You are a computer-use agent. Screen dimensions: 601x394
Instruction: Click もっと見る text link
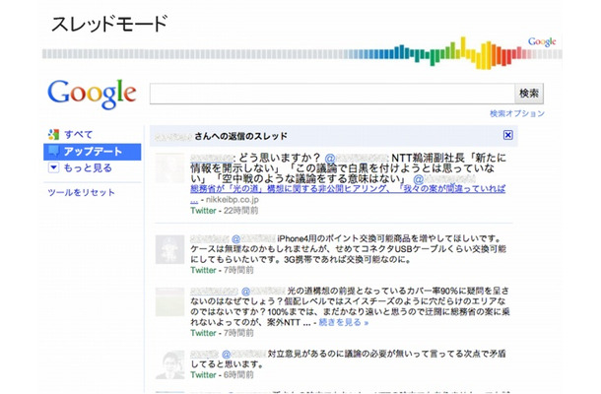coord(88,167)
